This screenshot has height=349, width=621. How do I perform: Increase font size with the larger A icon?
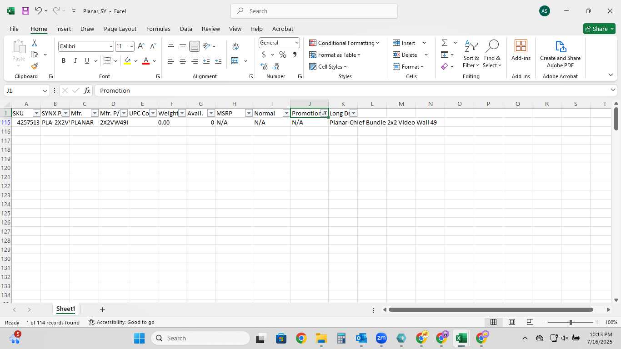[141, 46]
